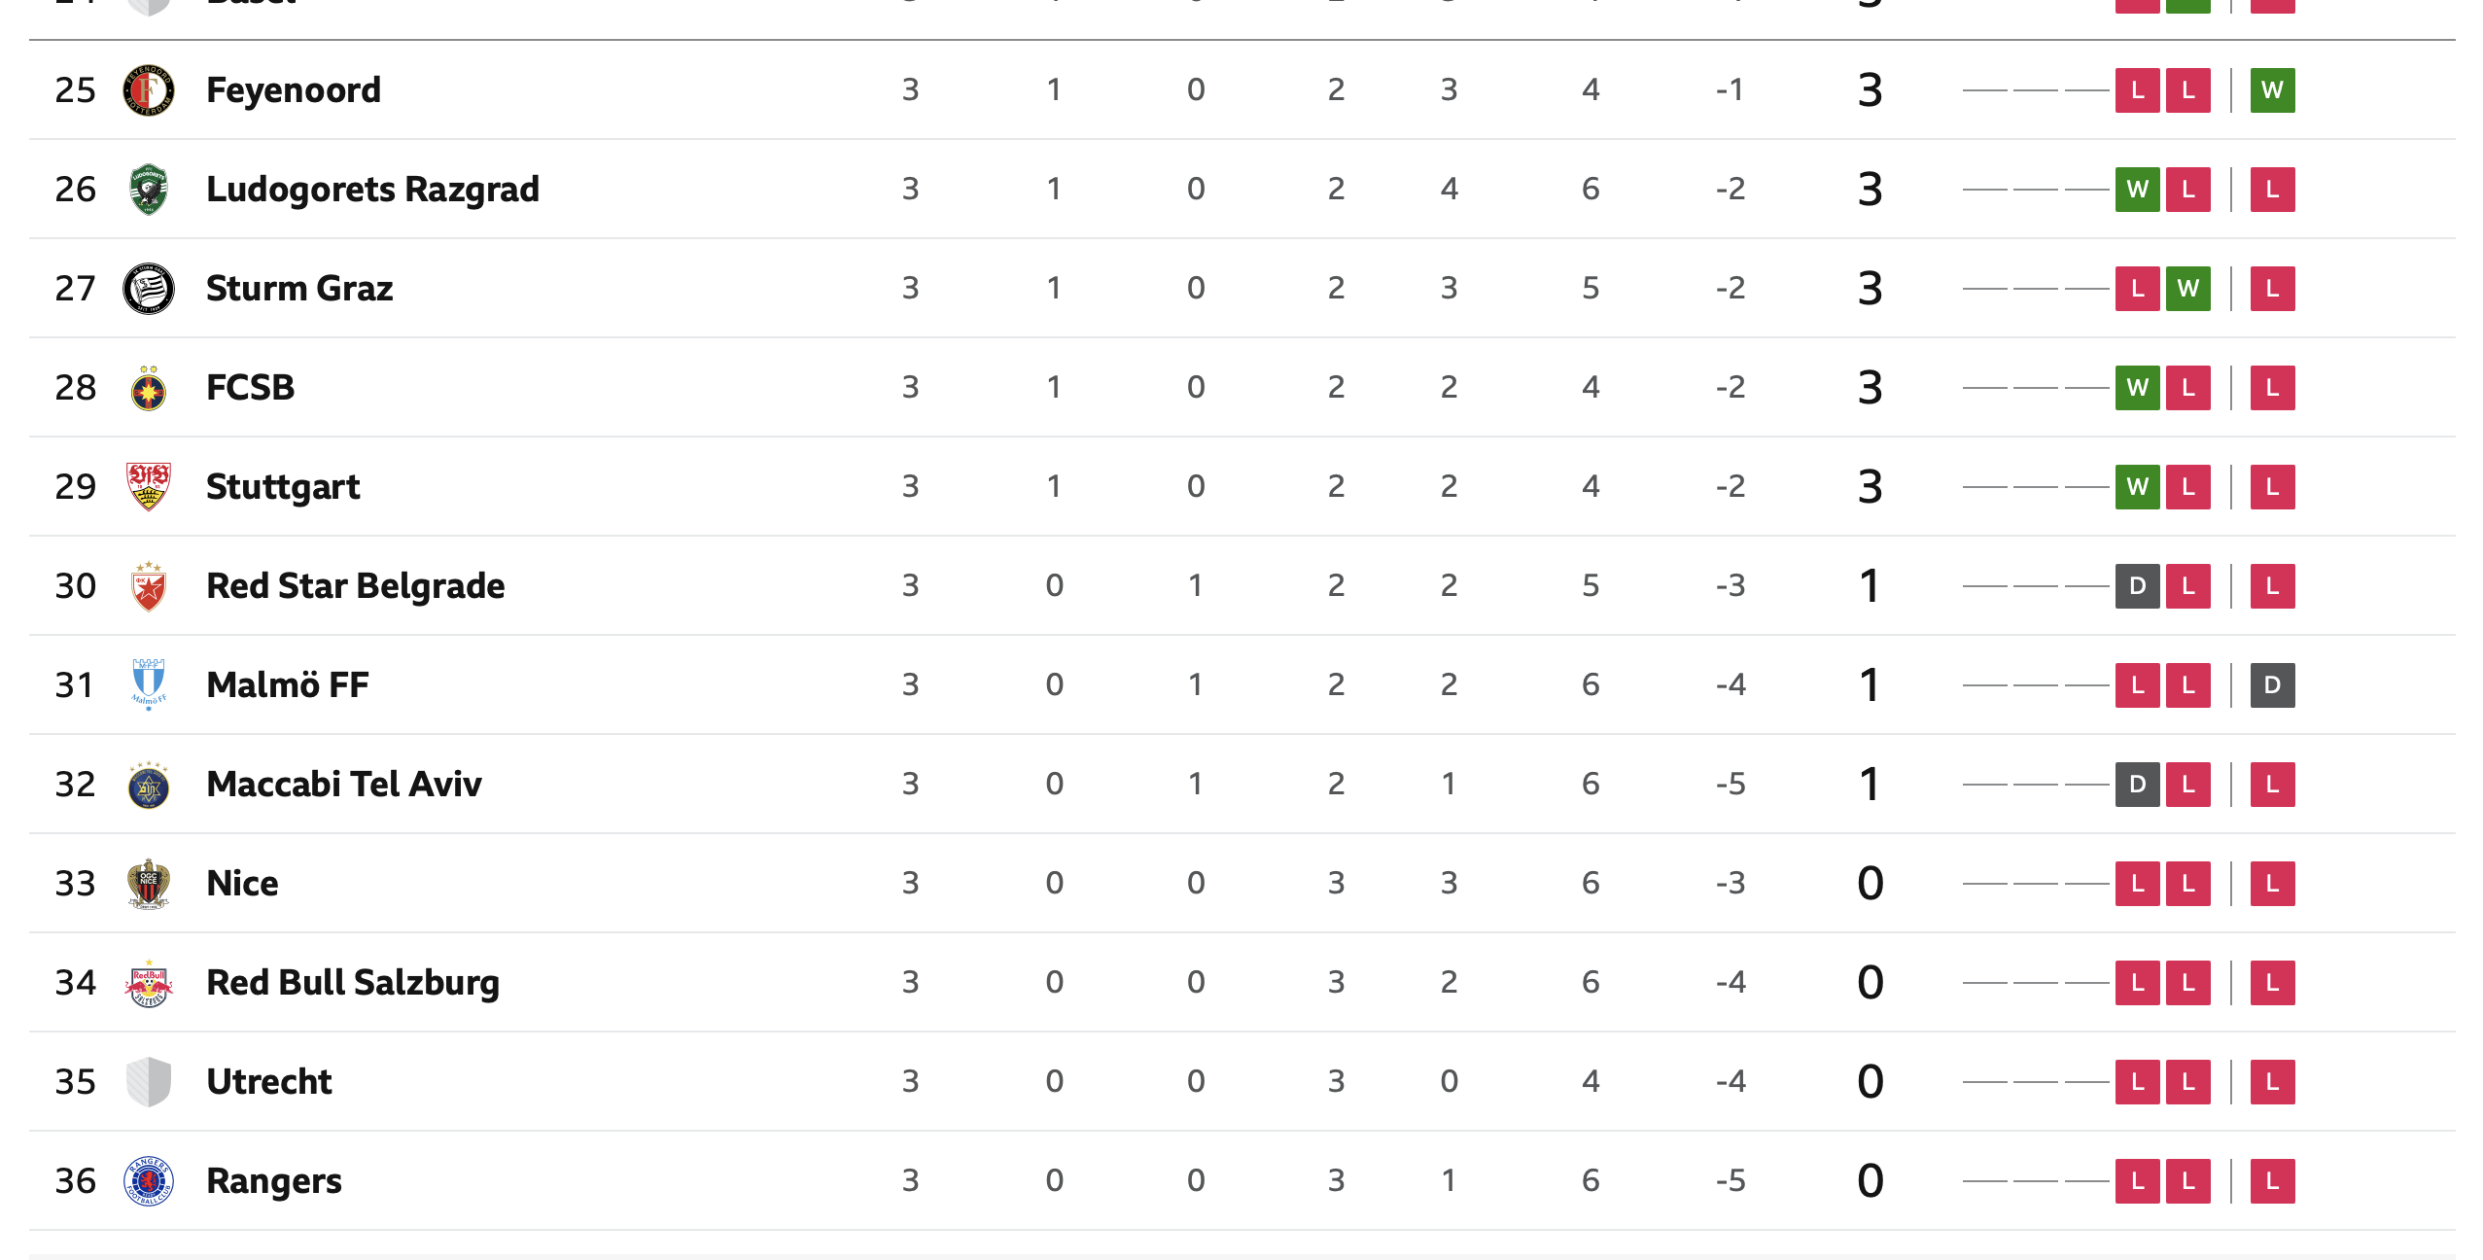The height and width of the screenshot is (1260, 2483).
Task: Click the Maccabi Tel Aviv crest
Action: 148,785
